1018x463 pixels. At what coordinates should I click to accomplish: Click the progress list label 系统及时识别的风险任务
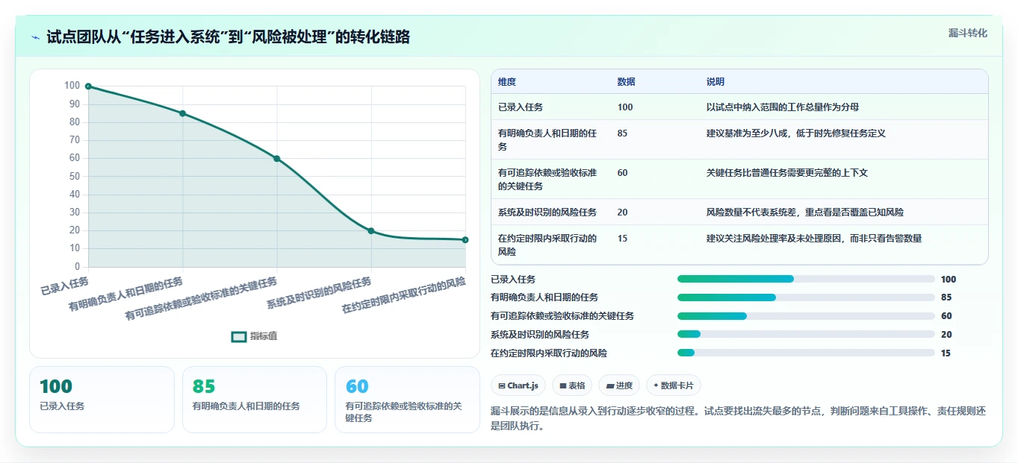click(540, 335)
